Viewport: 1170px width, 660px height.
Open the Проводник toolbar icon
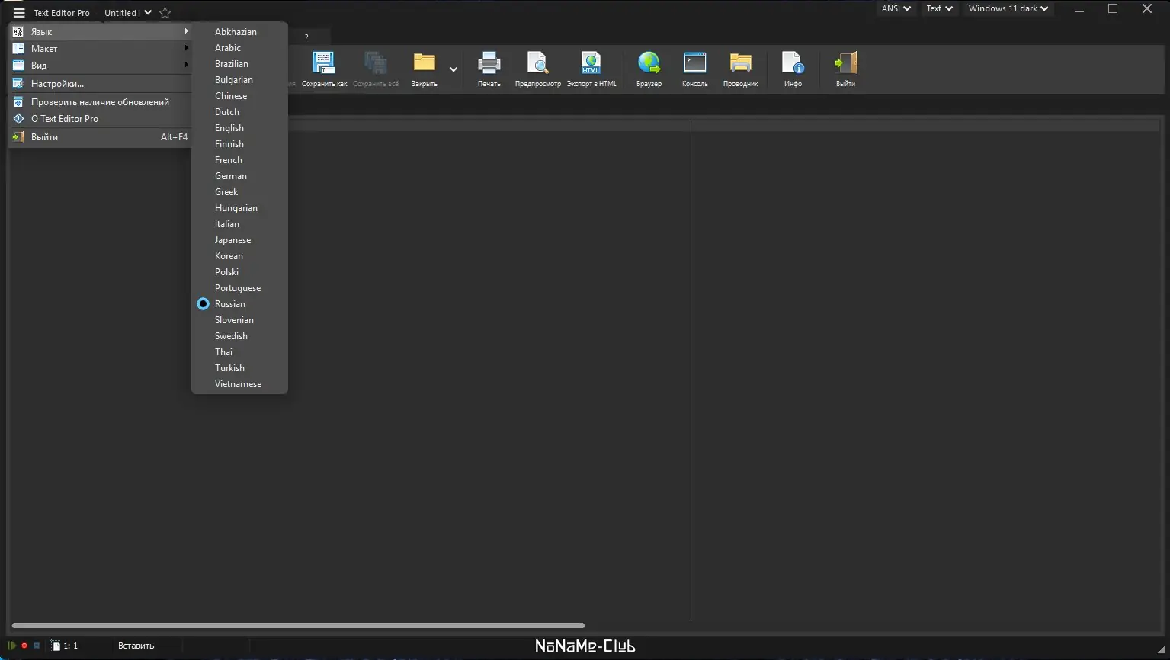click(x=741, y=69)
